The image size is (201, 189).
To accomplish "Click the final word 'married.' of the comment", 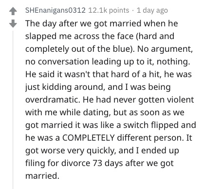I will [42, 176].
